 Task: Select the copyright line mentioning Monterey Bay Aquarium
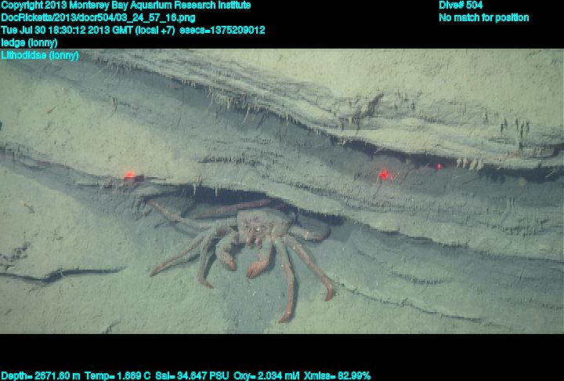coord(126,5)
